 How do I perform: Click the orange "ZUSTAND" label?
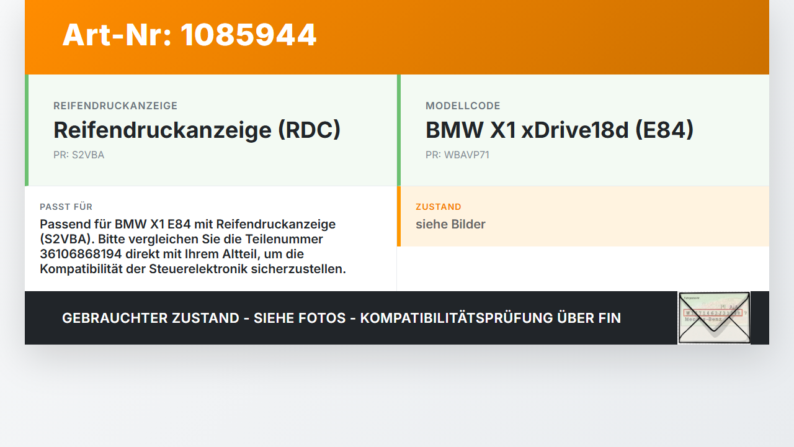coord(439,207)
